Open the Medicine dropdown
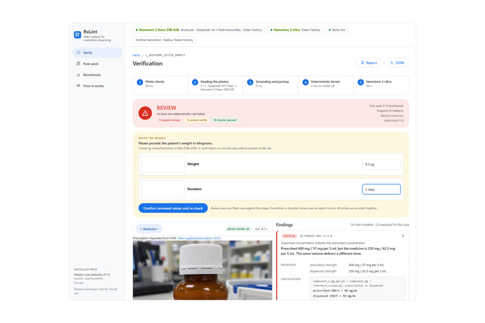The width and height of the screenshot is (485, 323). pyautogui.click(x=149, y=229)
